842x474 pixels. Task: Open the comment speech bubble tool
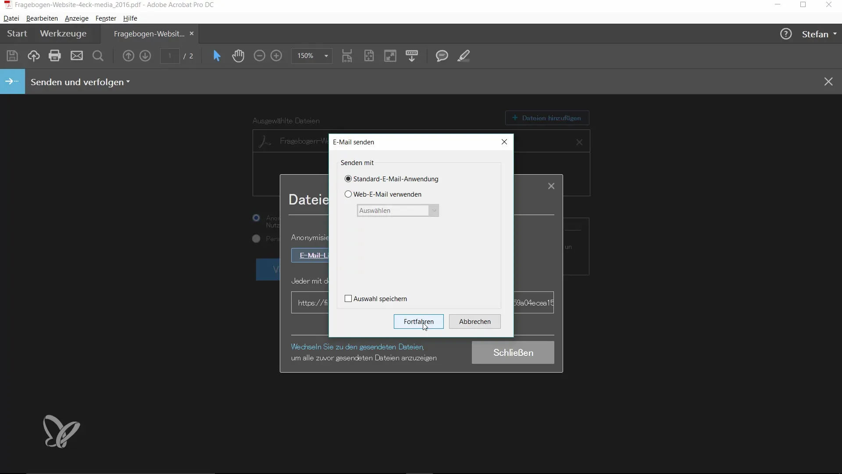point(442,56)
